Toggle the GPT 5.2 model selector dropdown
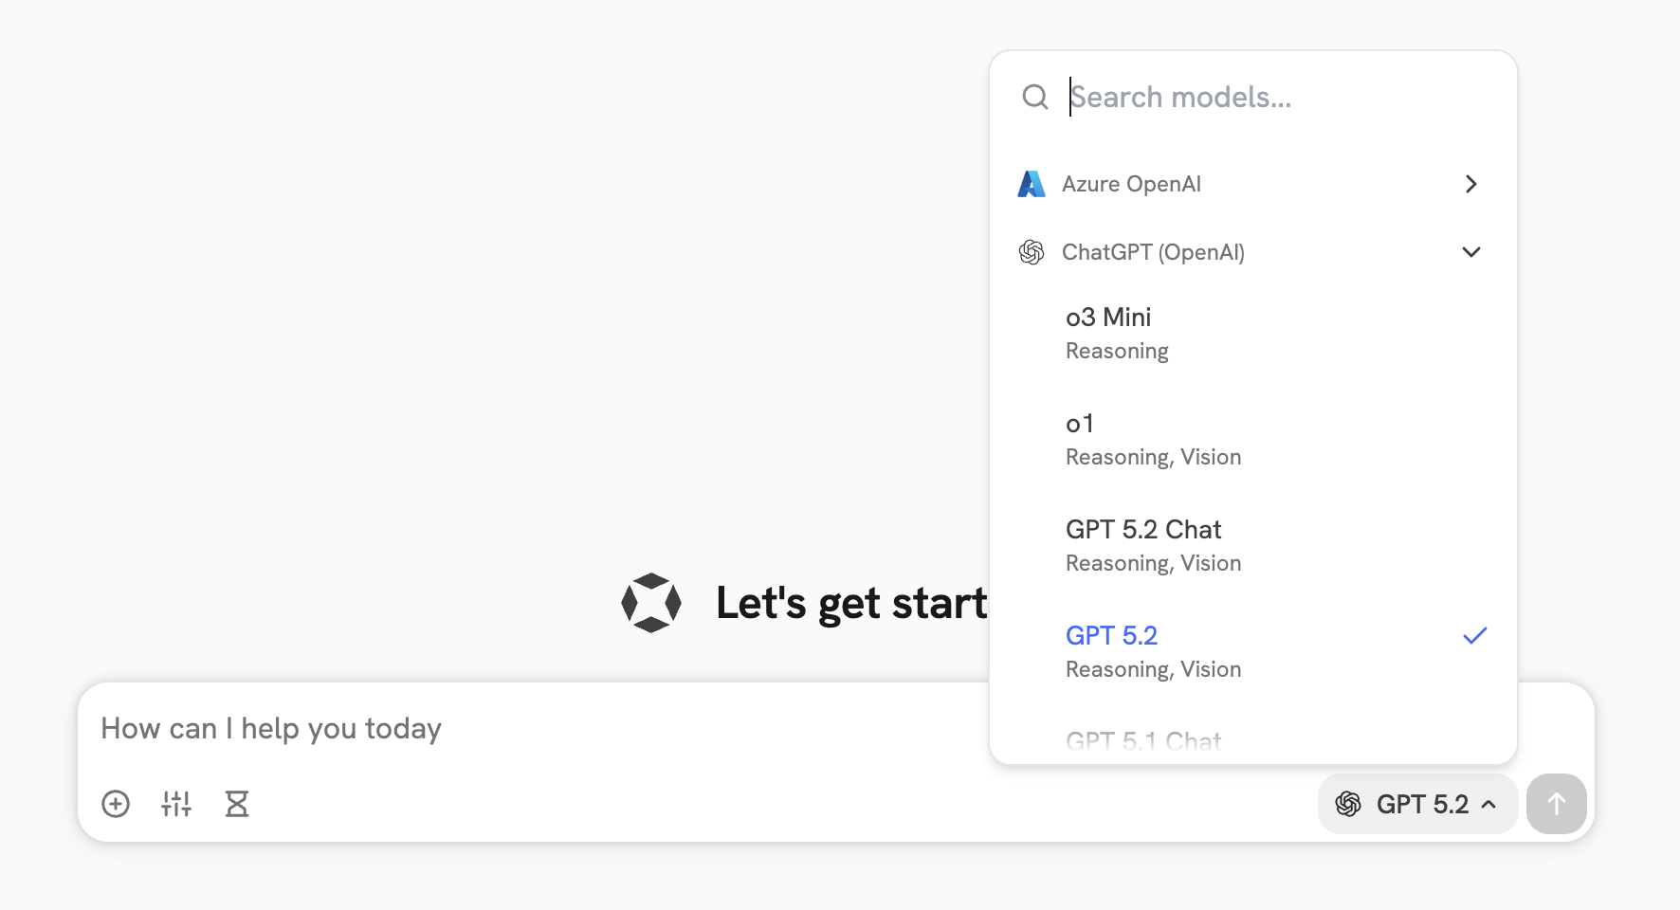Screen dimensions: 1680x910 point(1417,804)
